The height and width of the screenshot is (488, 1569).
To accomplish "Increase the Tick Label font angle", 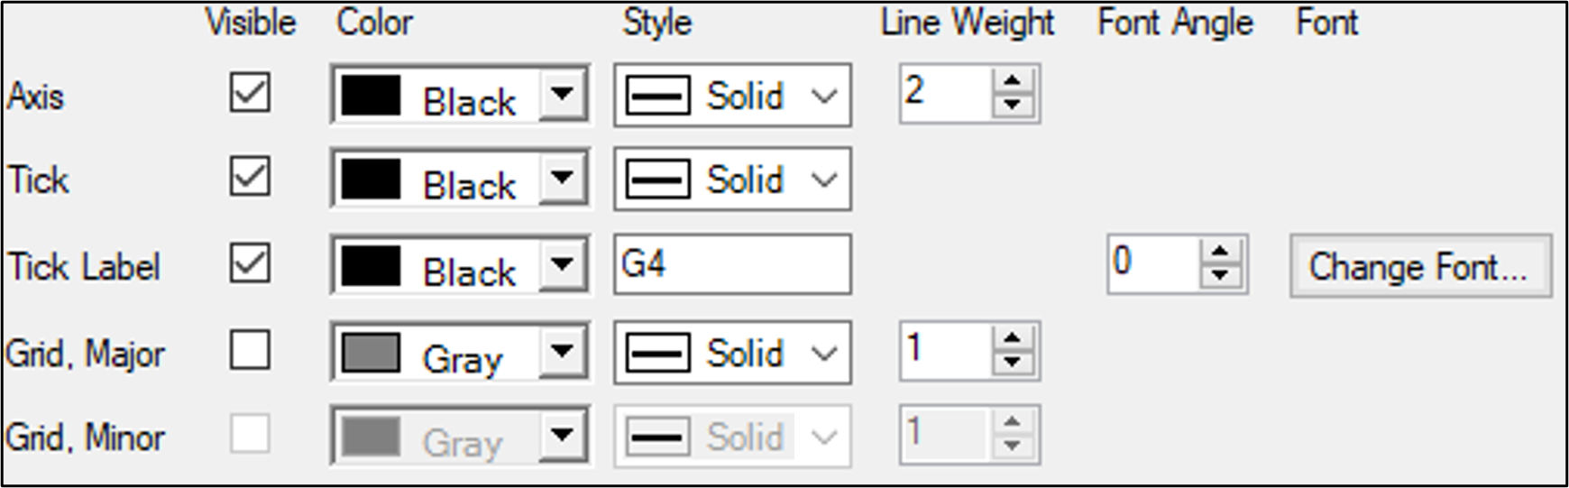I will click(x=1220, y=253).
